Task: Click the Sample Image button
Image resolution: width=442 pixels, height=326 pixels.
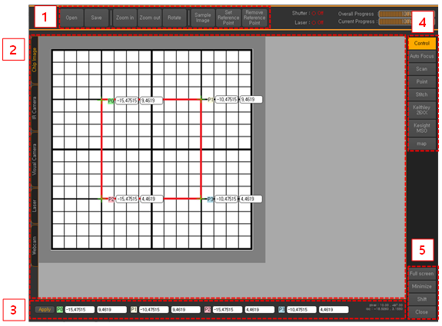Action: point(203,18)
